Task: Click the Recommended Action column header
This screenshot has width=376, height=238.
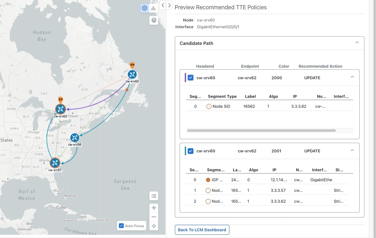Action: 320,66
